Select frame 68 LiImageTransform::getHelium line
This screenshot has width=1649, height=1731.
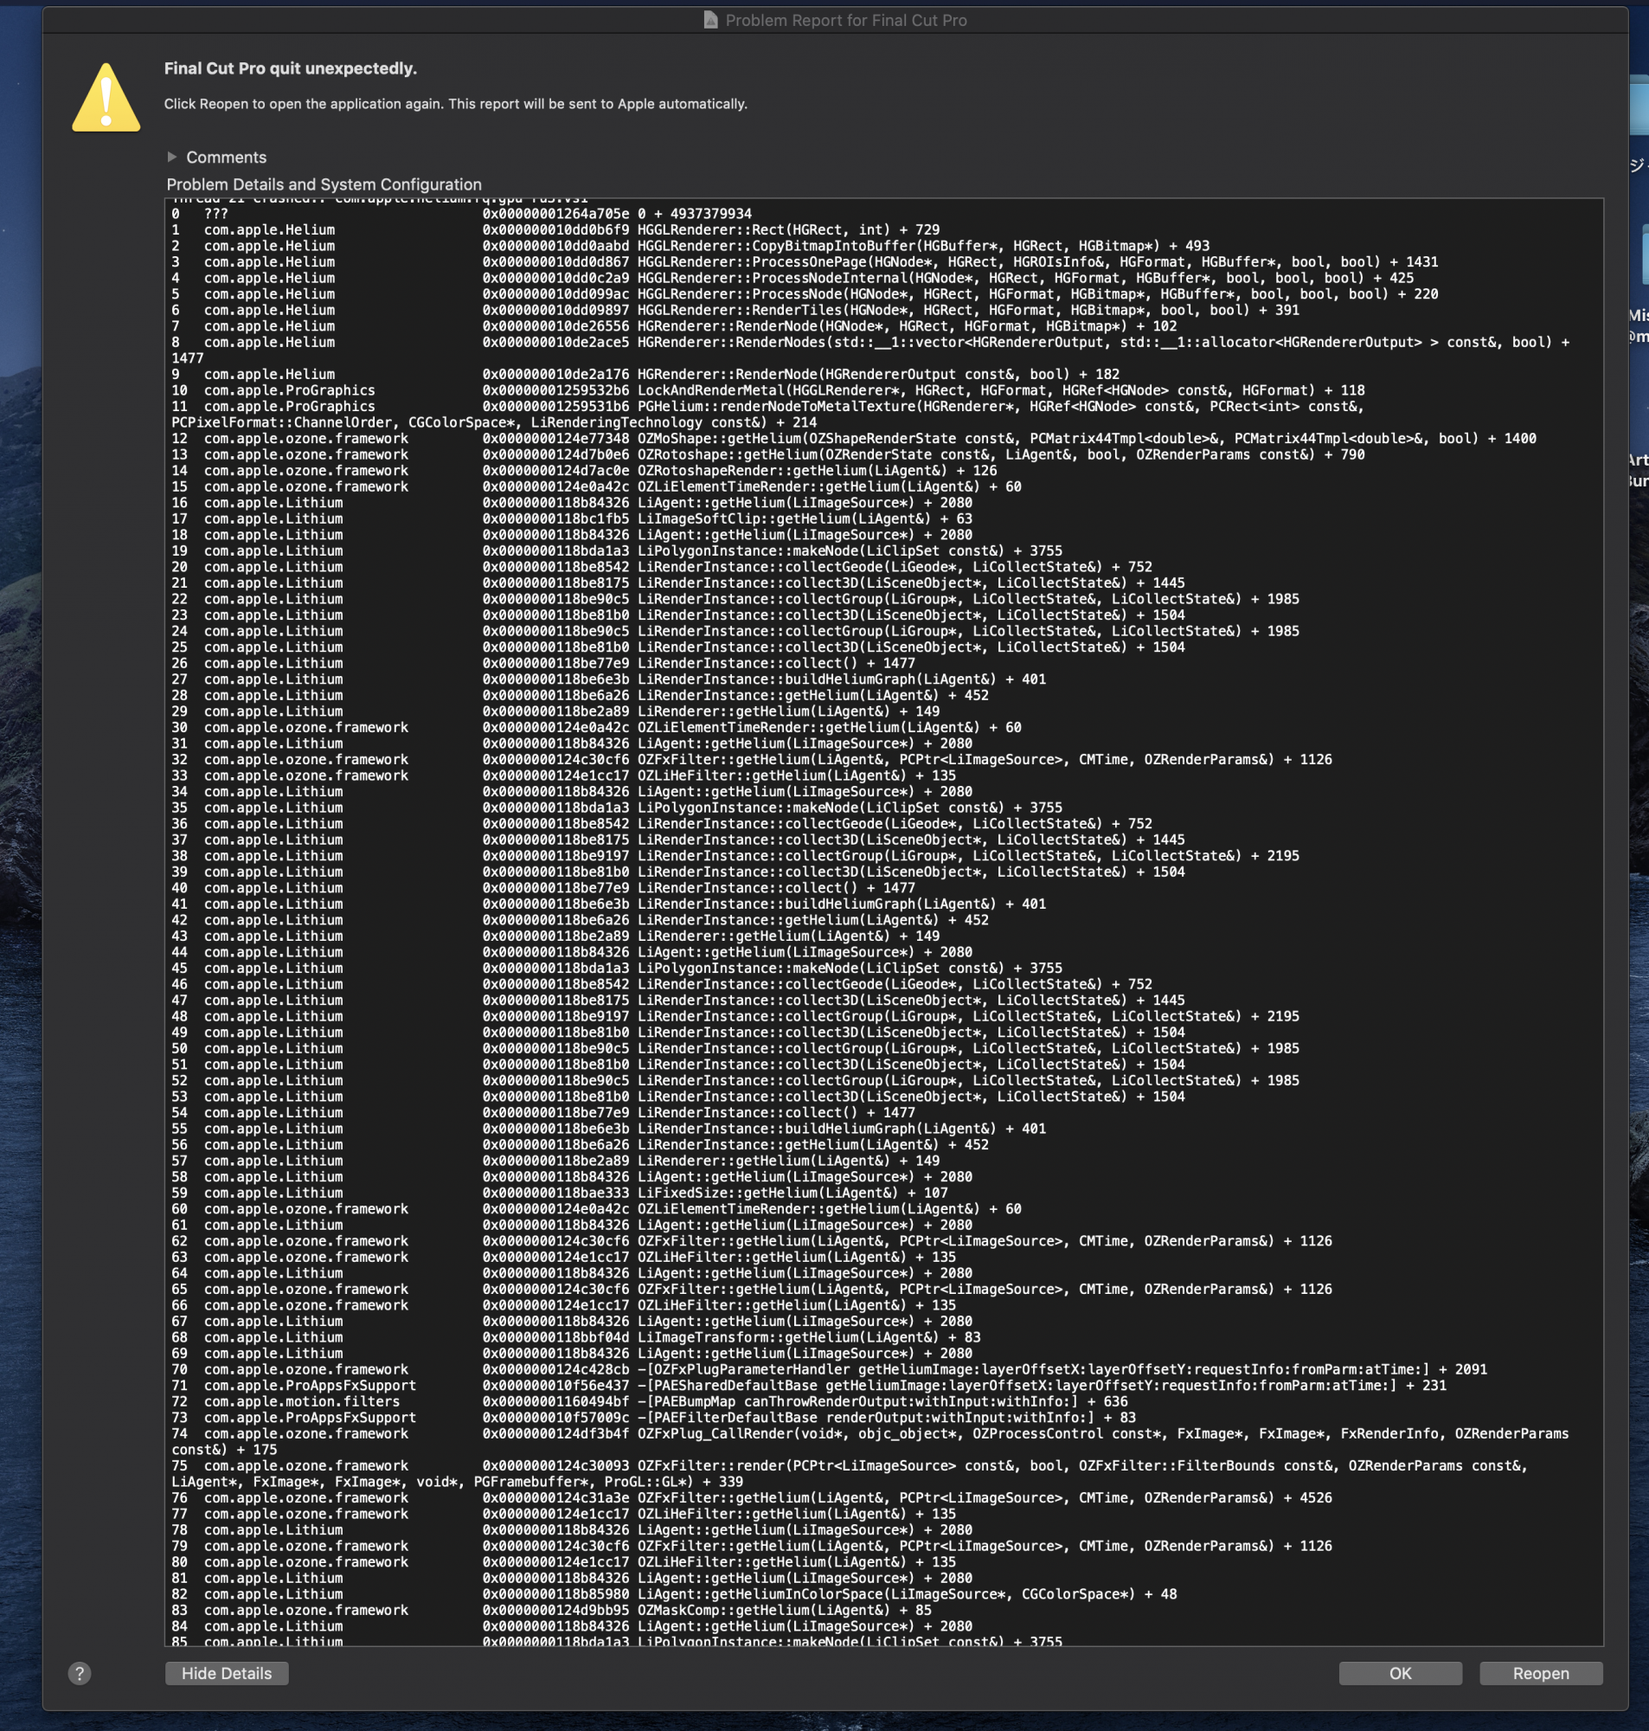575,1337
